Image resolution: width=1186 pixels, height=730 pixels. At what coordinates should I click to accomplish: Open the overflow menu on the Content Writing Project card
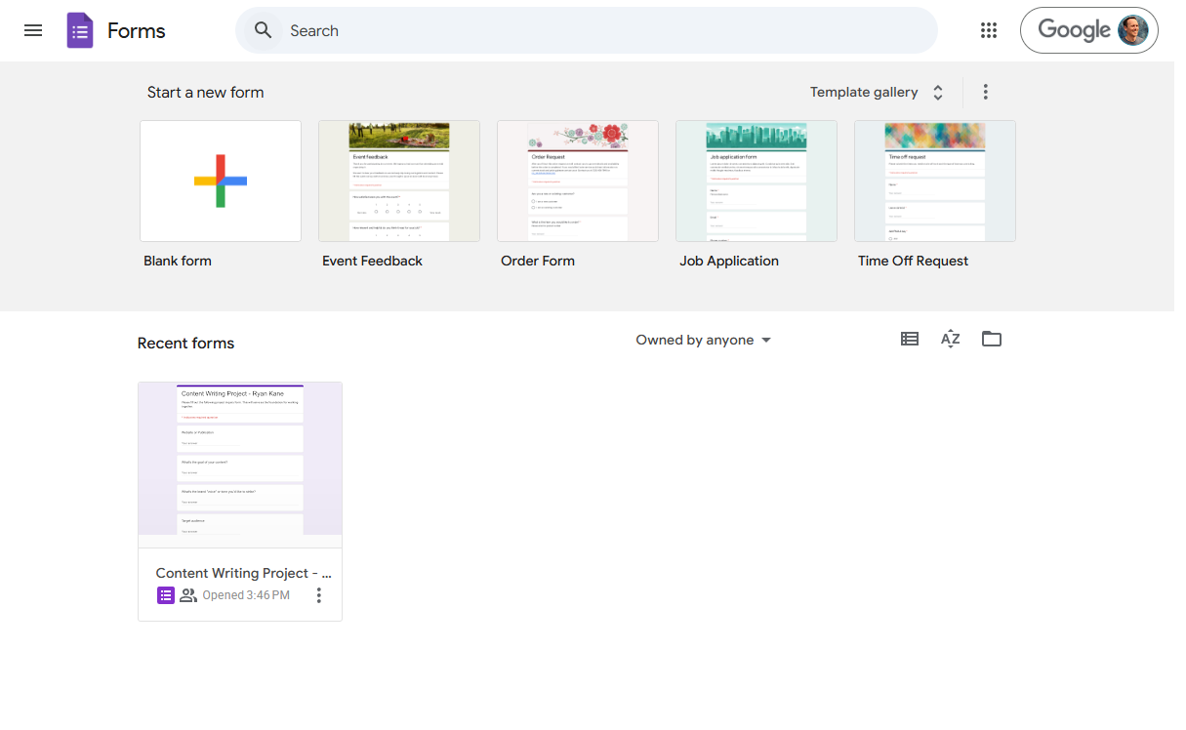318,594
